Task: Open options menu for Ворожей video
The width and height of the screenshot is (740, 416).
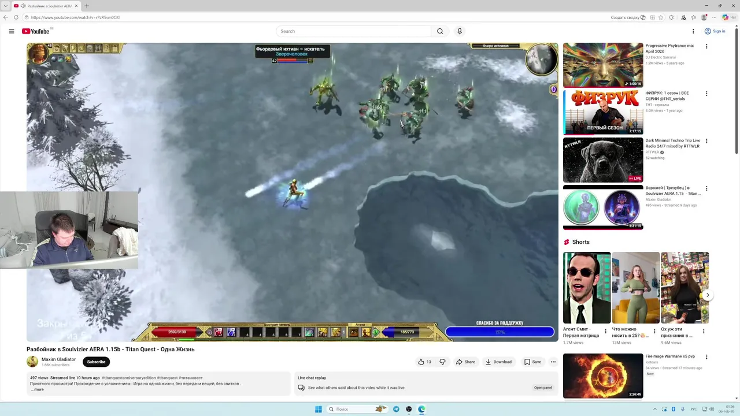Action: [x=706, y=188]
